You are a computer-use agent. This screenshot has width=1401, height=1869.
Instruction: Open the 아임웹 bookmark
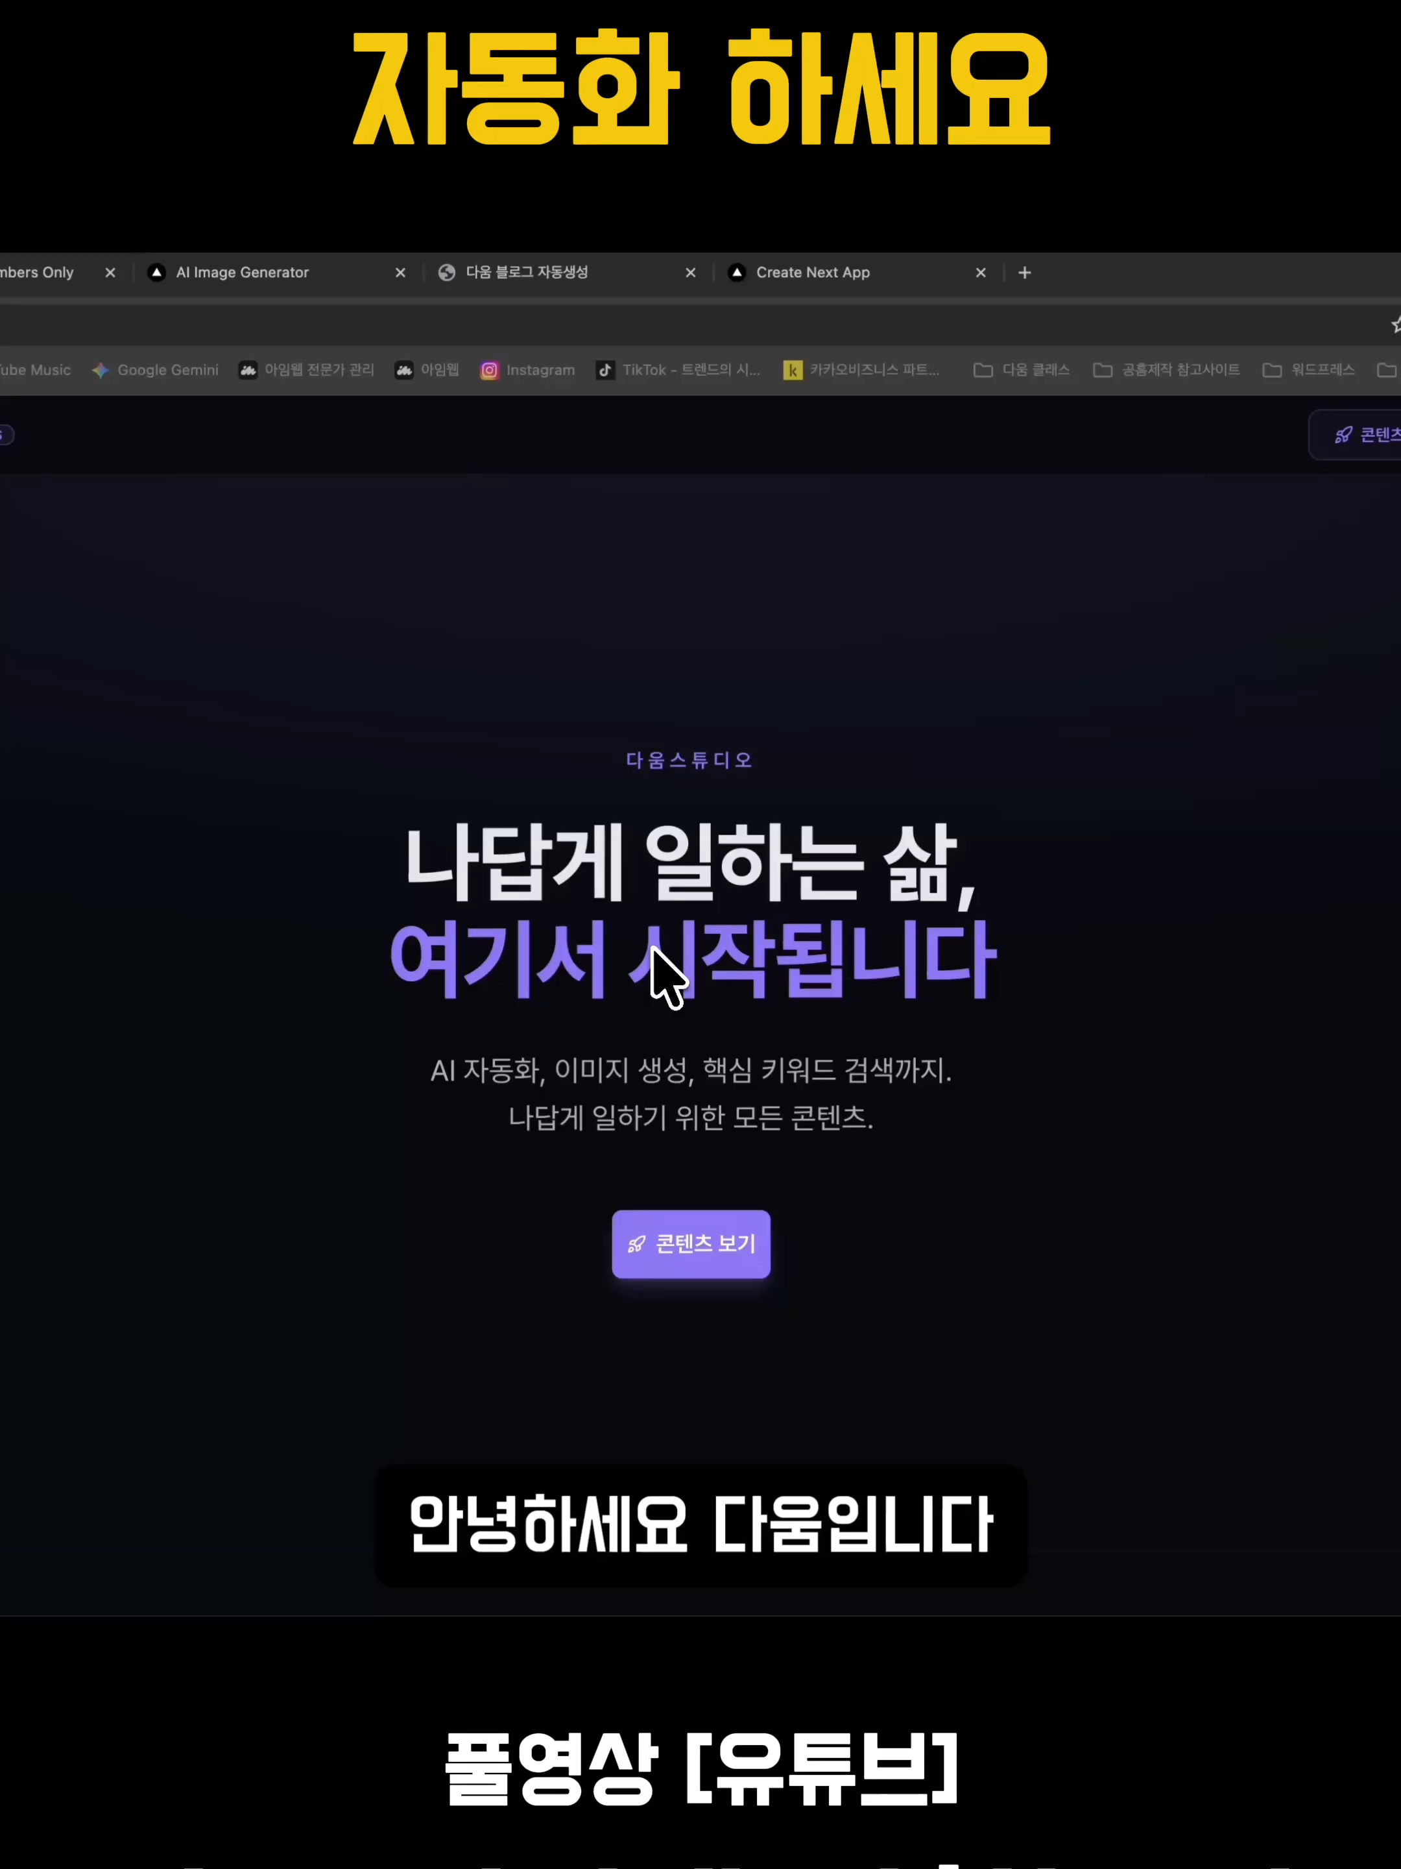[427, 370]
